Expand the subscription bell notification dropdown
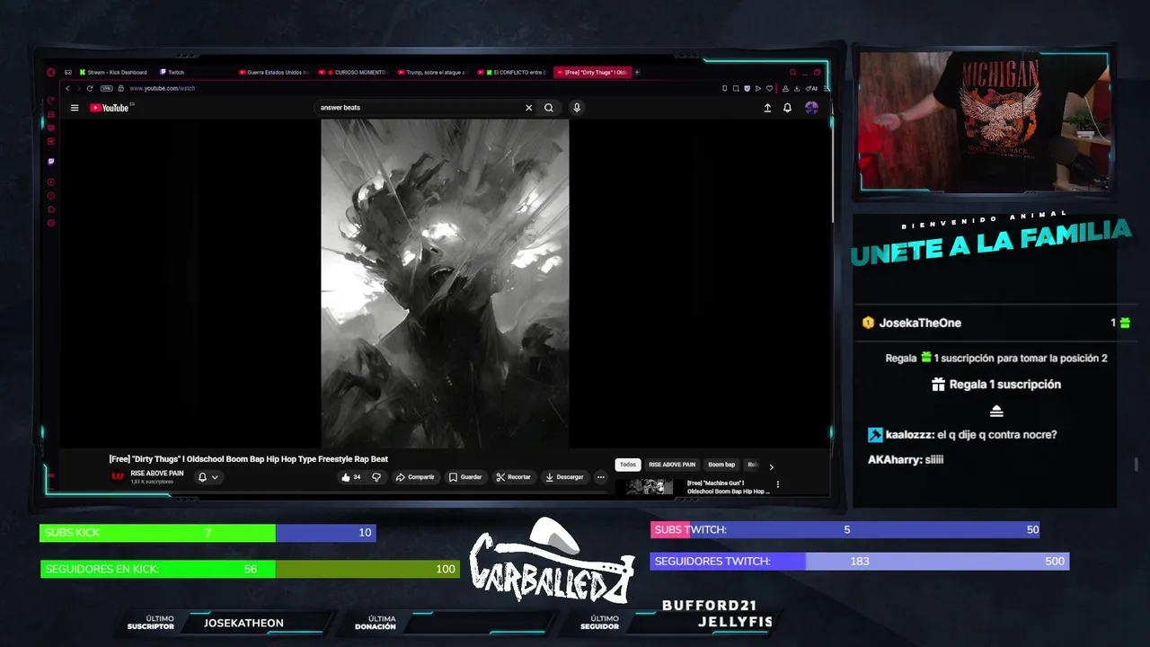Viewport: 1150px width, 647px height. (208, 477)
